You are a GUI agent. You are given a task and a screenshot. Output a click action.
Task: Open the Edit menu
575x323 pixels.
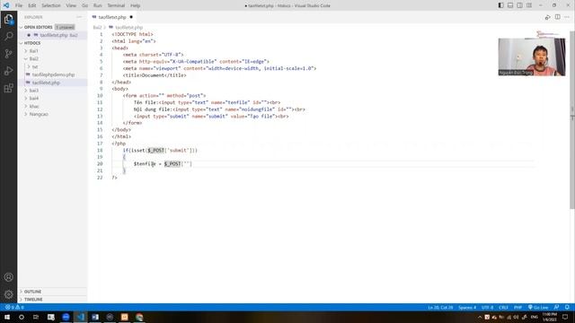32,5
